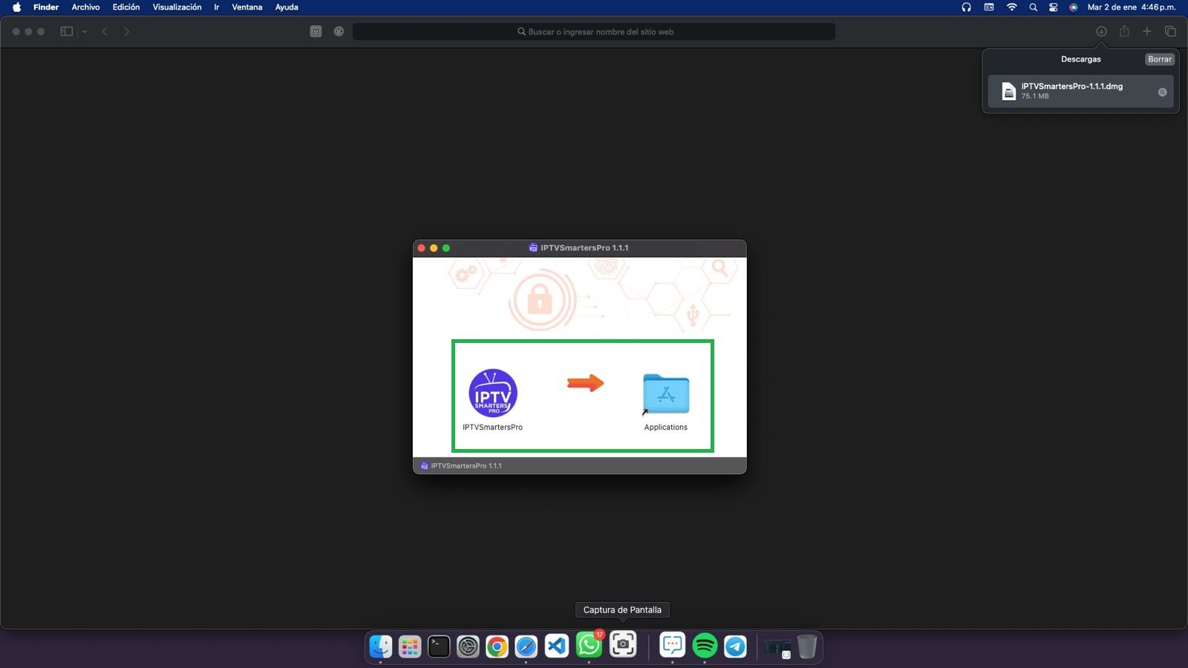Click the first extension icon left of address bar
The image size is (1188, 668).
tap(316, 31)
